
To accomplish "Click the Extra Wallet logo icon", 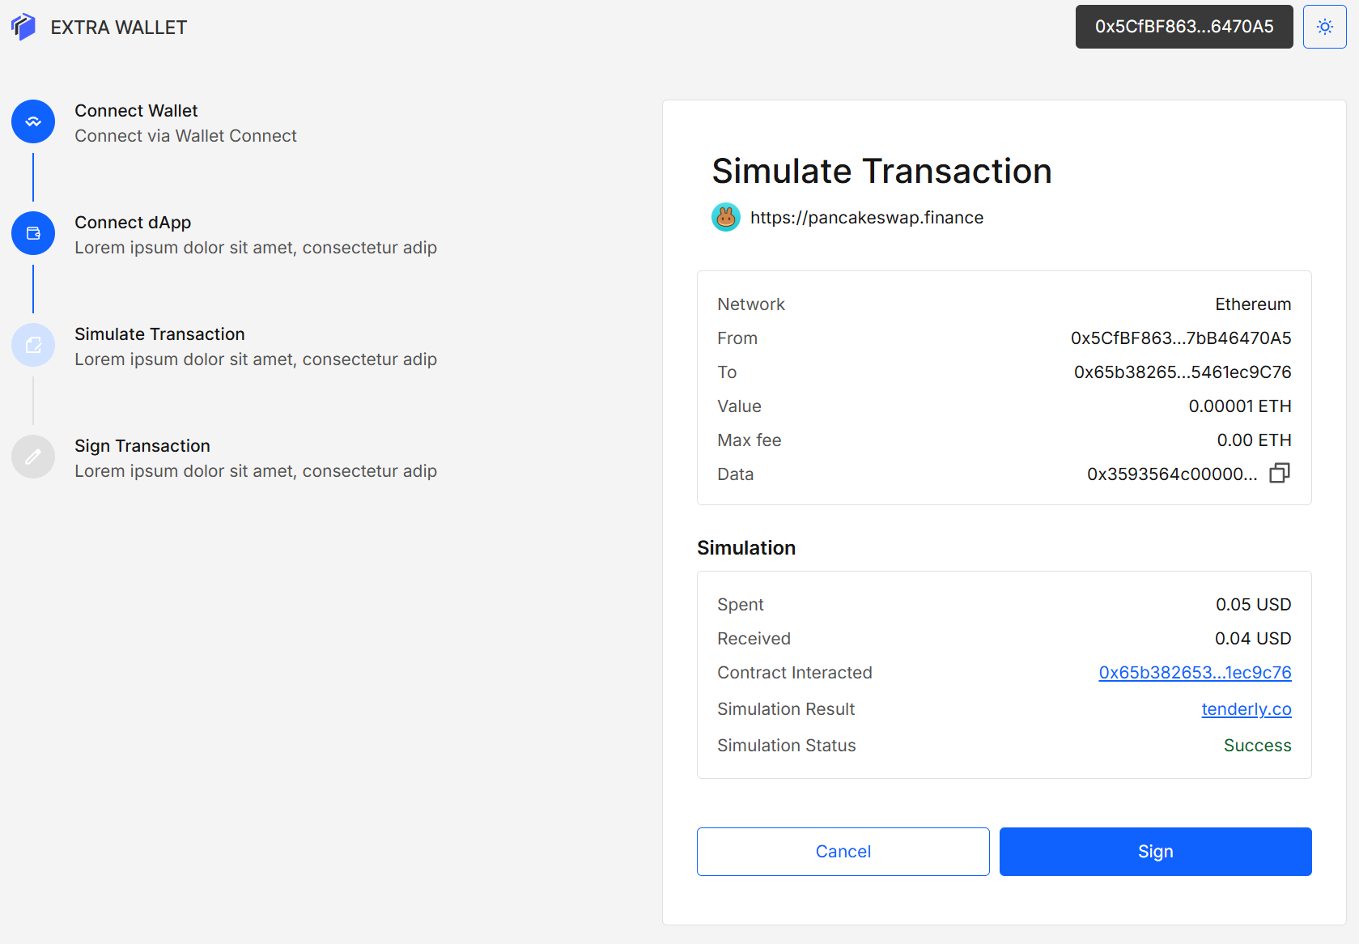I will pyautogui.click(x=23, y=27).
